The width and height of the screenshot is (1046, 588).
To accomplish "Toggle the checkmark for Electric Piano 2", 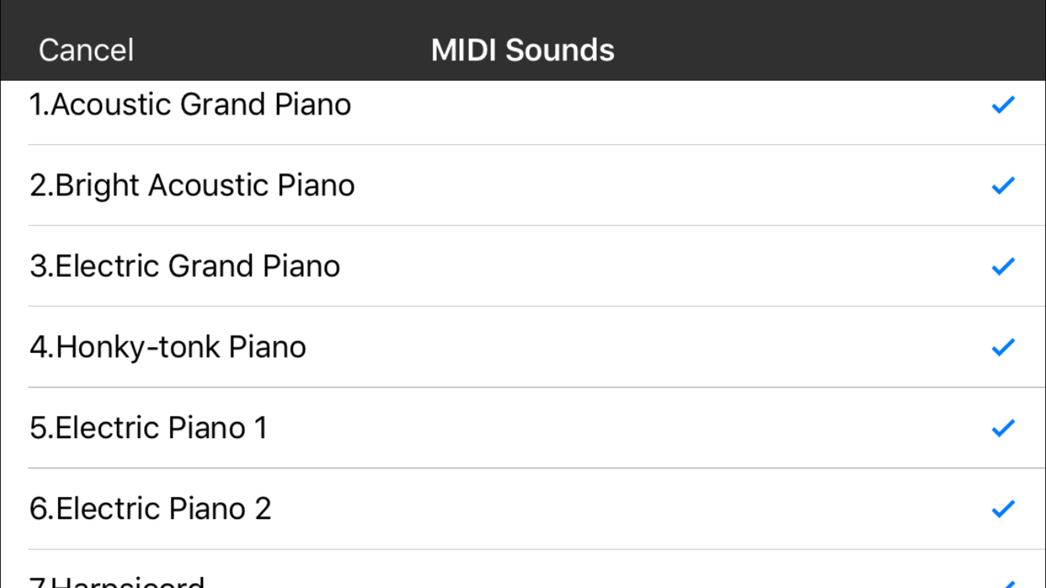I will 1002,510.
